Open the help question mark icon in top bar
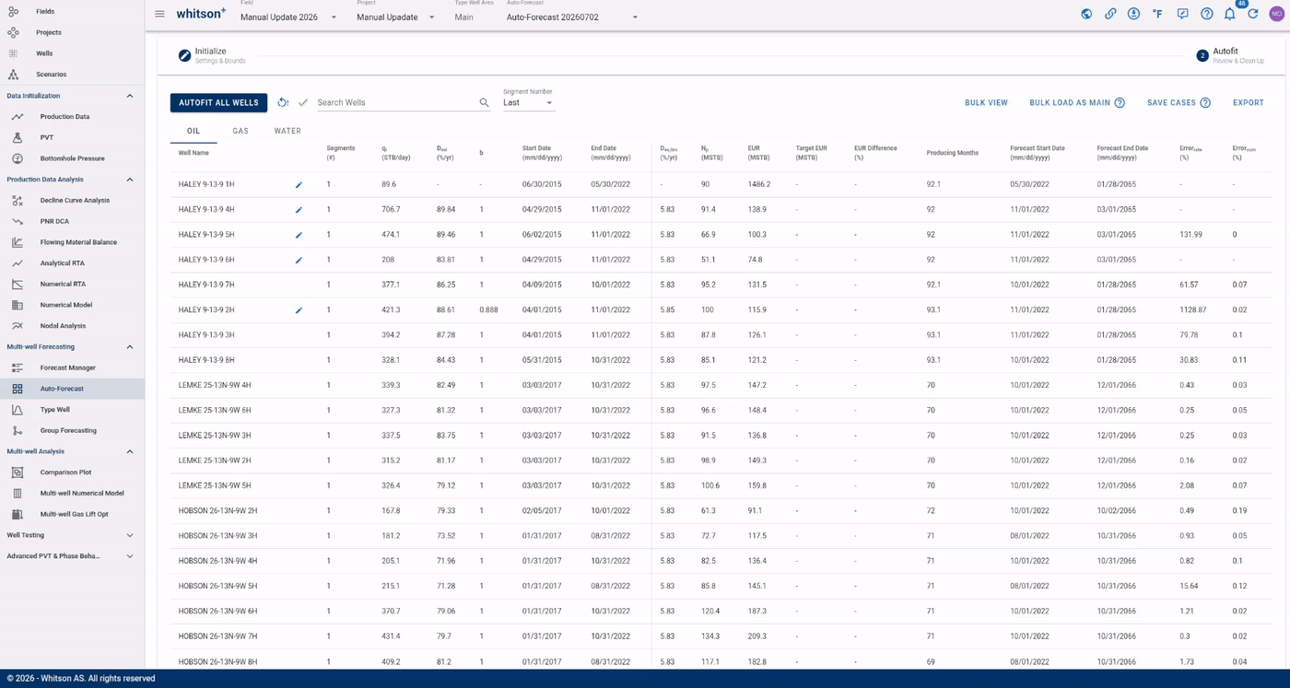This screenshot has width=1290, height=688. pos(1206,14)
